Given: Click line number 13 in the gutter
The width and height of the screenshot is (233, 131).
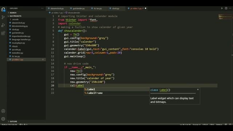Looking at the screenshot, I should point(52,60).
